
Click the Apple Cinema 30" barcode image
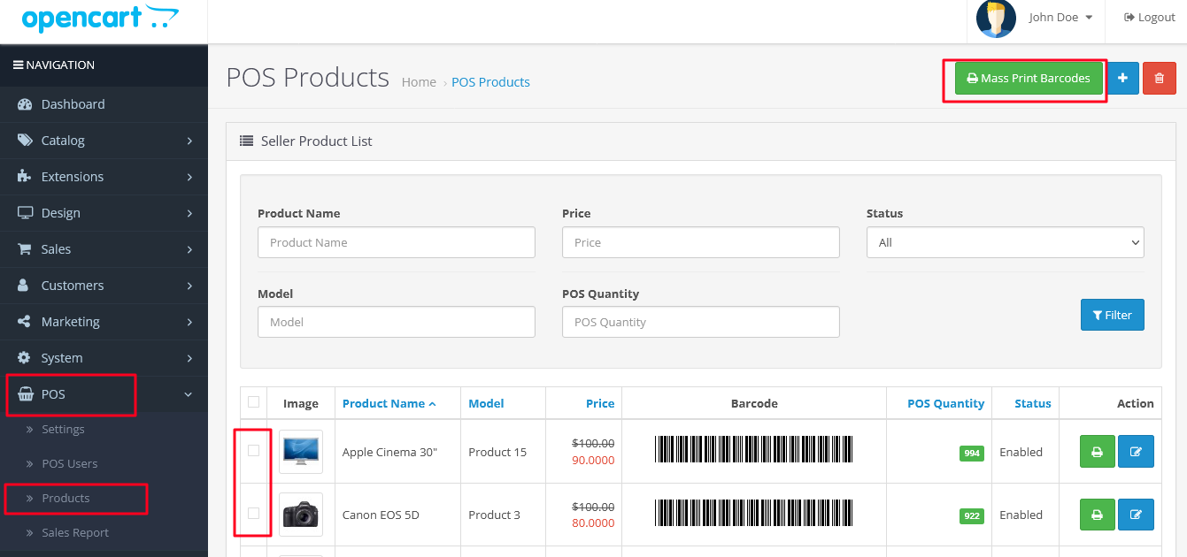[753, 449]
